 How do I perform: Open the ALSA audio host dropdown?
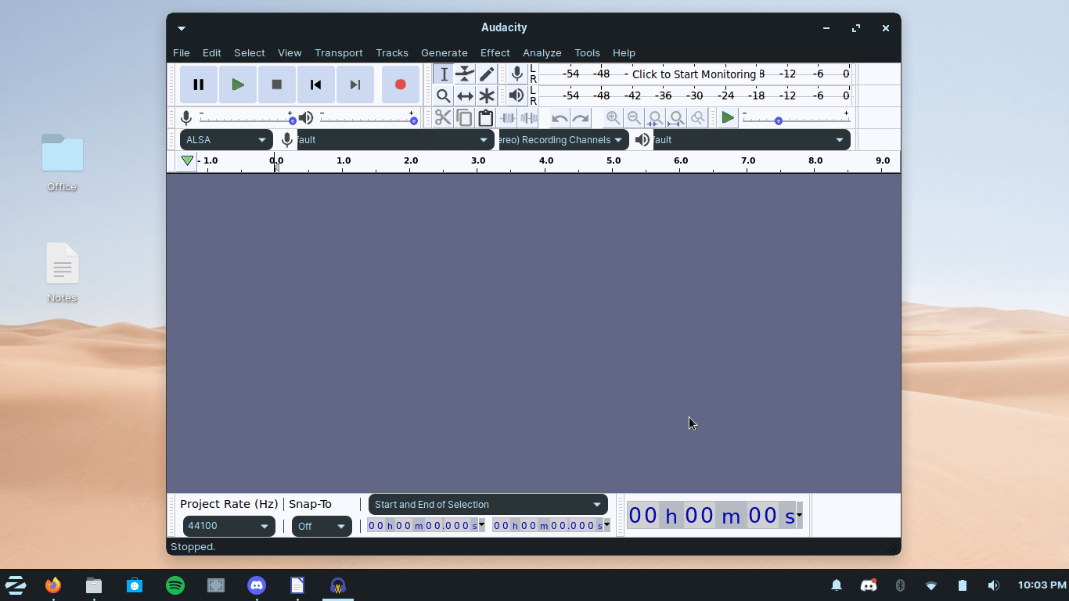(x=226, y=140)
